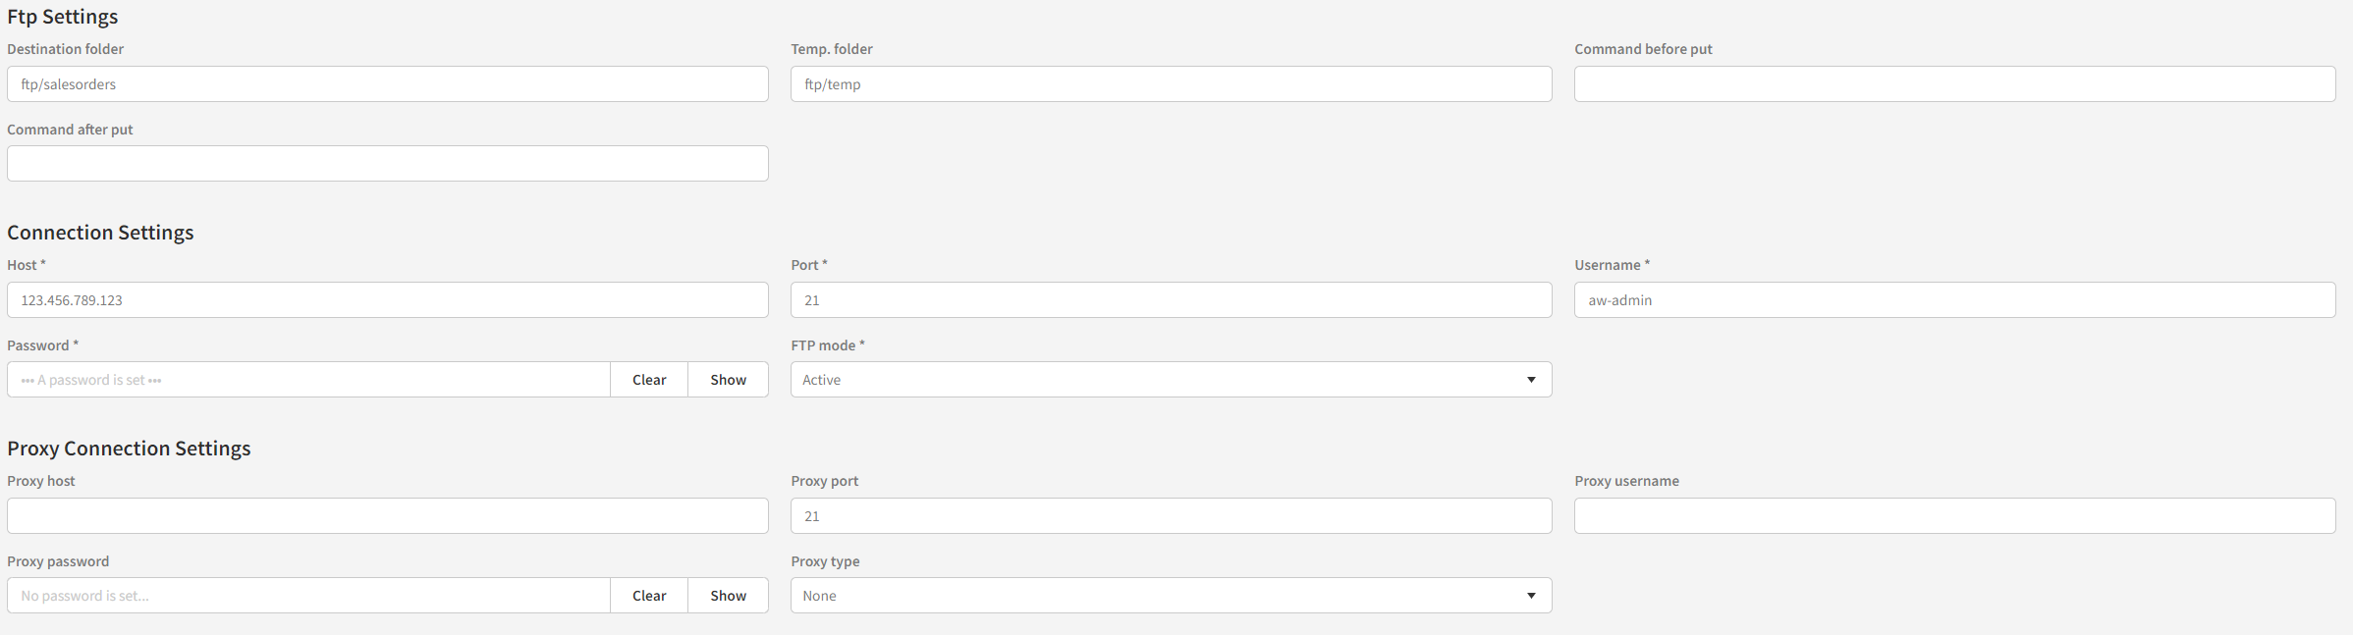Expand the Proxy type dropdown
This screenshot has height=635, width=2353.
point(1159,596)
